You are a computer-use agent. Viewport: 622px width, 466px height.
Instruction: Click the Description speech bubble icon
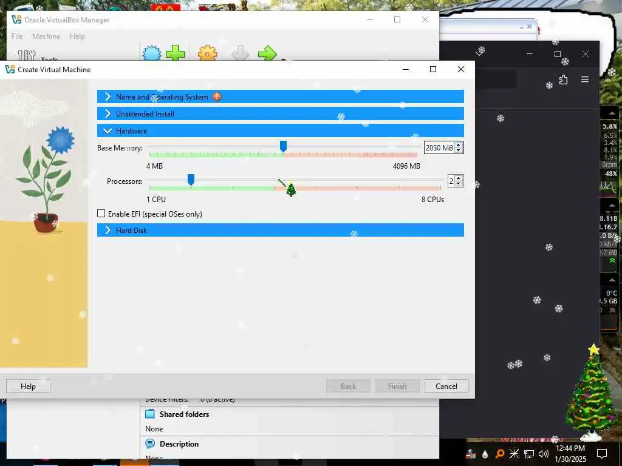click(x=150, y=444)
